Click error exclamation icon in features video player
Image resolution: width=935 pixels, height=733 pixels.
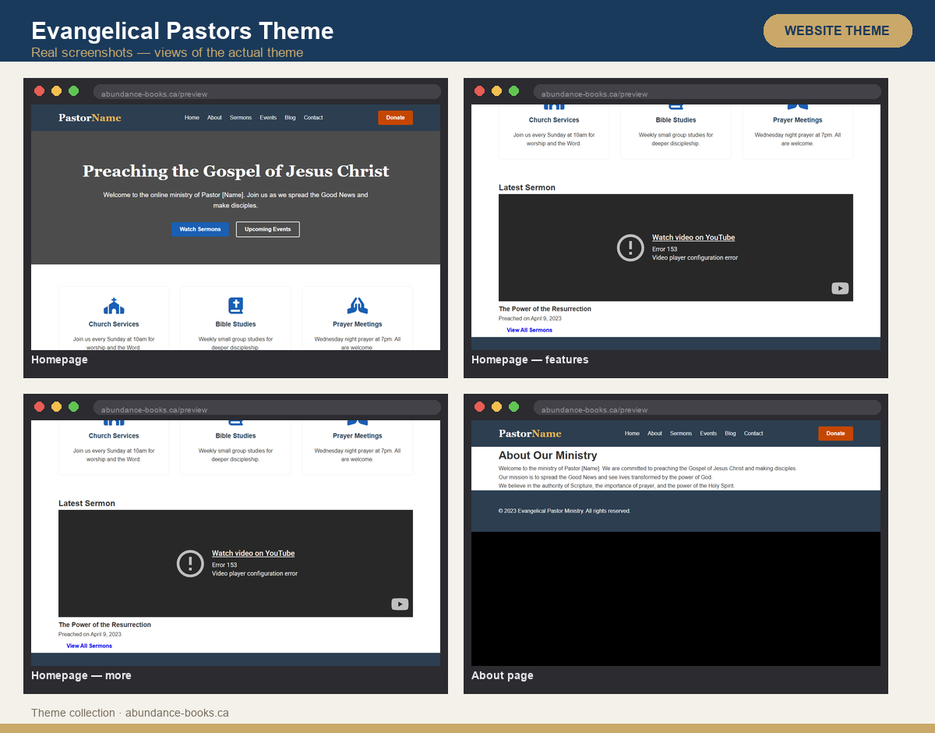click(x=630, y=247)
